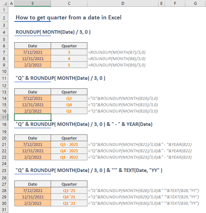Select column E header
The width and height of the screenshot is (206, 213).
coord(161,3)
